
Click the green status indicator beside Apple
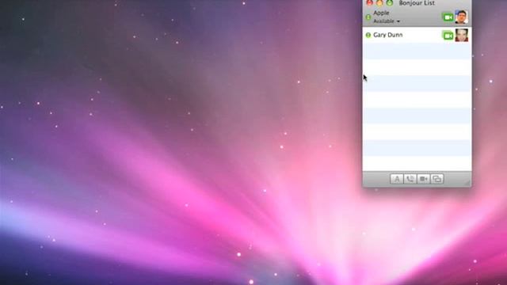(x=368, y=17)
